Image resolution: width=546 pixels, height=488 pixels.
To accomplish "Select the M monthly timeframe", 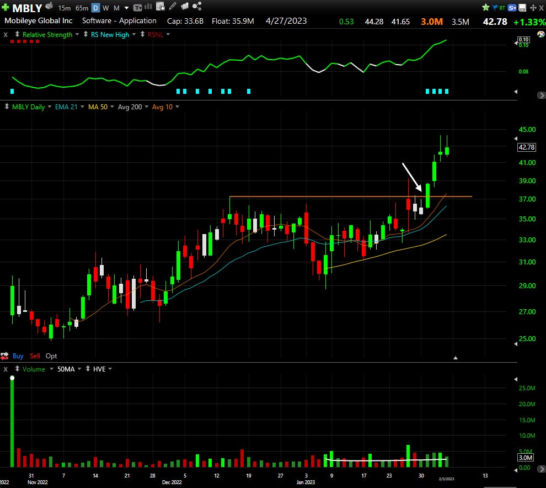I will pyautogui.click(x=117, y=8).
